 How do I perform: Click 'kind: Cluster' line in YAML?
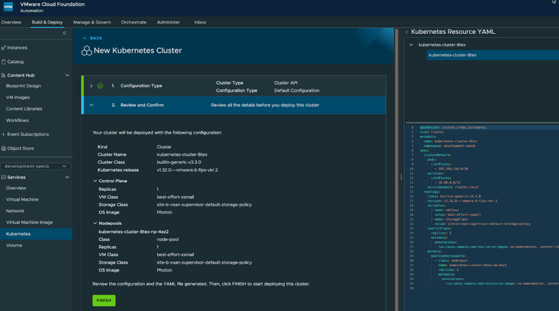point(432,132)
